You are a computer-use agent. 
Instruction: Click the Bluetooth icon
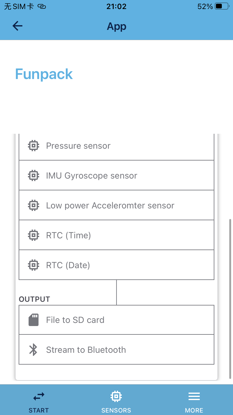click(x=33, y=350)
